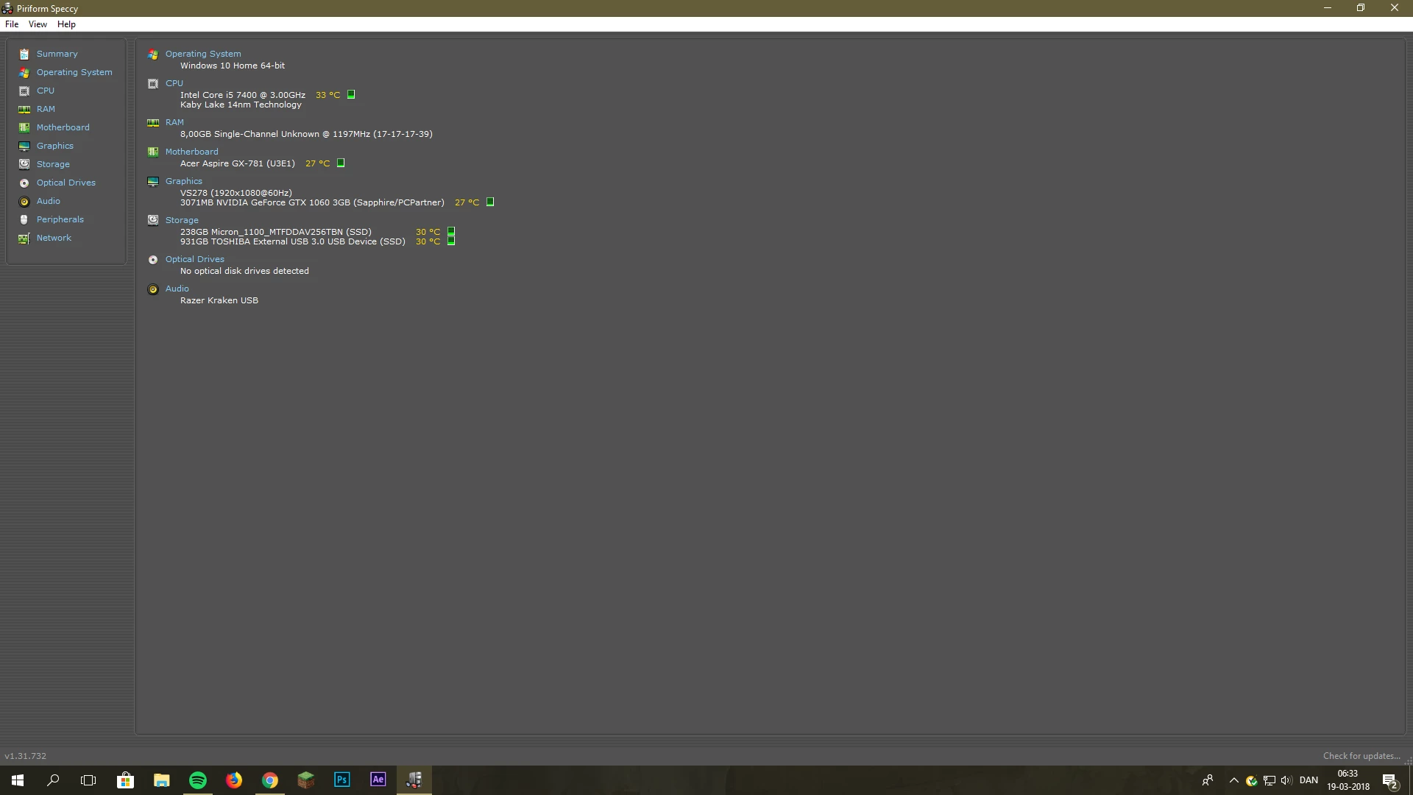Open Spotify from the taskbar
The width and height of the screenshot is (1413, 795).
point(198,780)
